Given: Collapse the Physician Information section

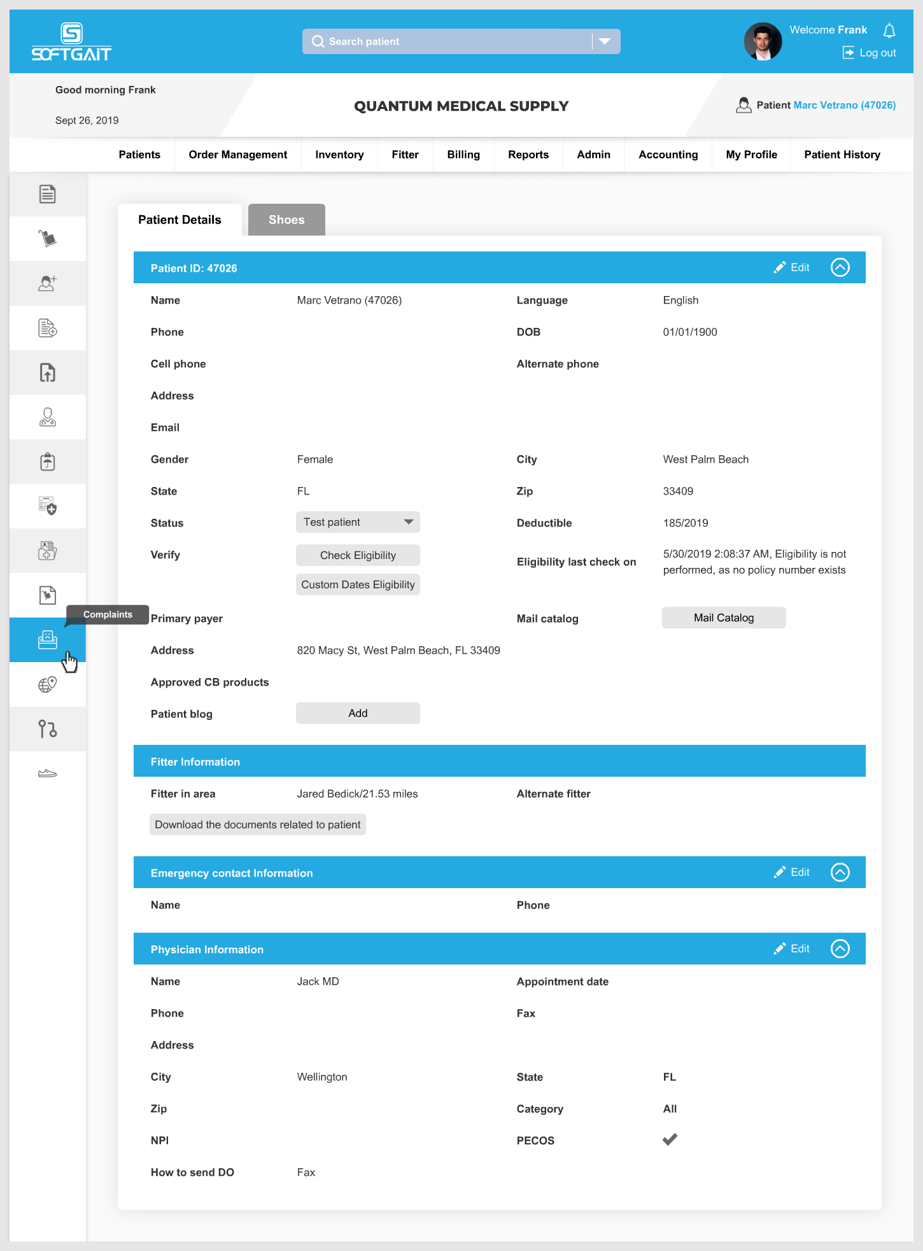Looking at the screenshot, I should coord(840,949).
